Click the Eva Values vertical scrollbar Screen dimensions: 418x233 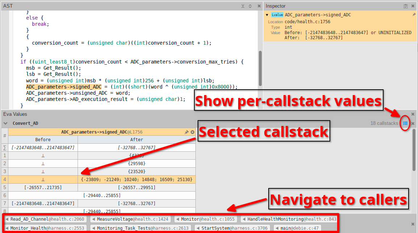(x=414, y=150)
